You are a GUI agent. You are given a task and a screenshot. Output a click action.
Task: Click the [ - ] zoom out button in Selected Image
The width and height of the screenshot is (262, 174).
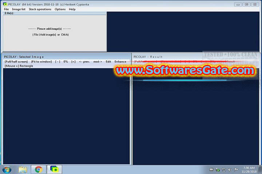(57, 62)
